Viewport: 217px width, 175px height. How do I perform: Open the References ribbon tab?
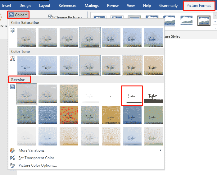[67, 6]
